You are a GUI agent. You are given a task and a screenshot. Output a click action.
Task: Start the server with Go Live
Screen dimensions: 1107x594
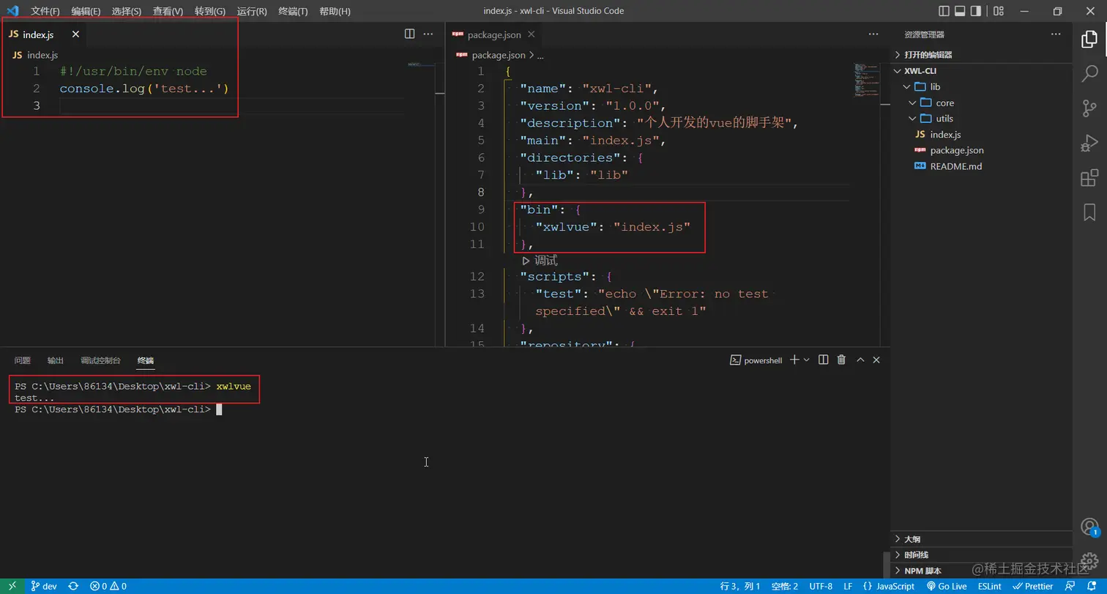[x=947, y=586]
